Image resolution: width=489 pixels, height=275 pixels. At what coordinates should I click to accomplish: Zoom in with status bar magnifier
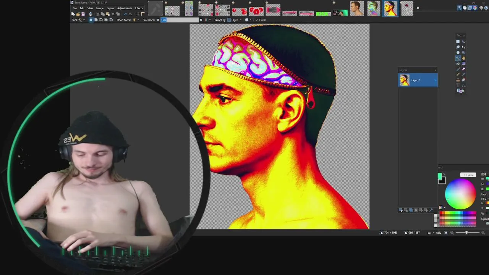point(483,233)
